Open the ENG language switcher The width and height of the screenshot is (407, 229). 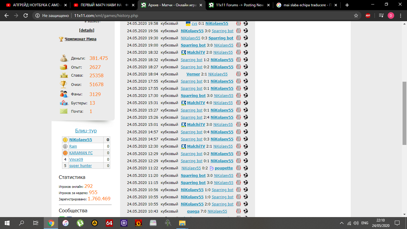coord(365,223)
